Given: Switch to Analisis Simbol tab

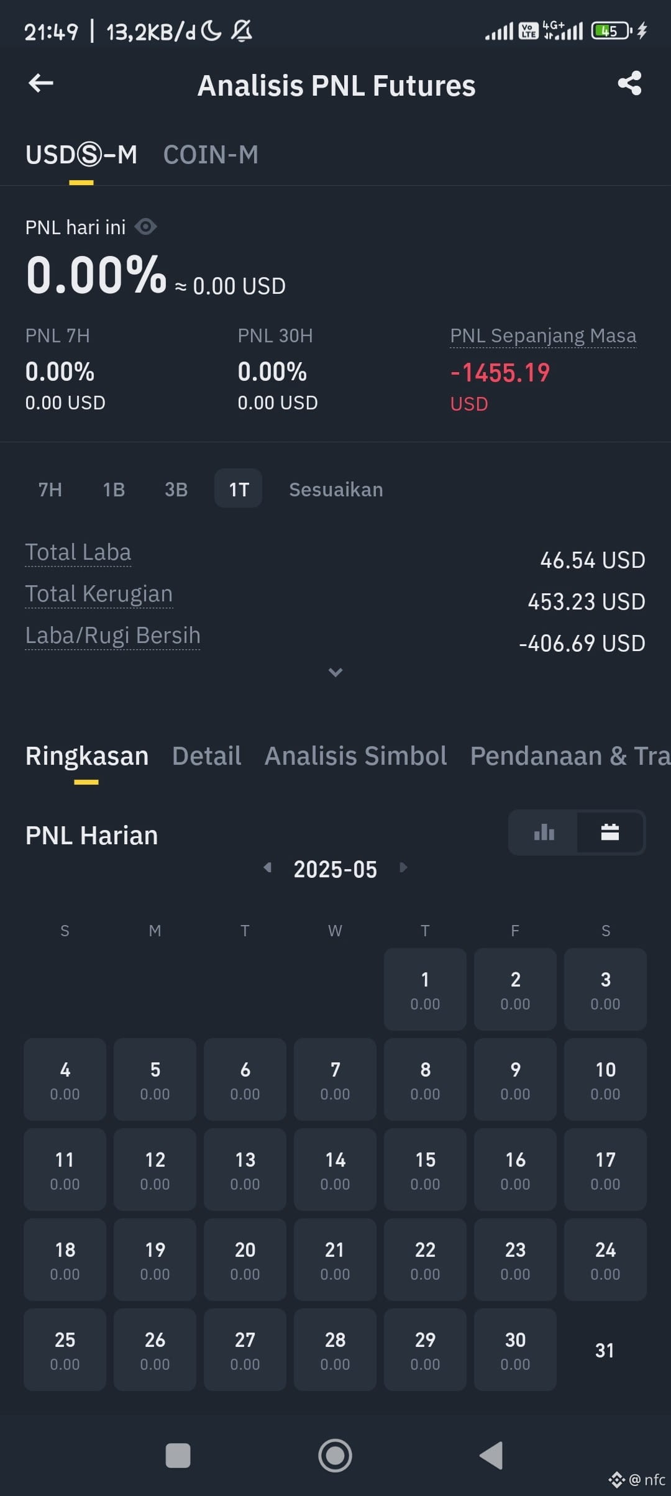Looking at the screenshot, I should pos(355,756).
